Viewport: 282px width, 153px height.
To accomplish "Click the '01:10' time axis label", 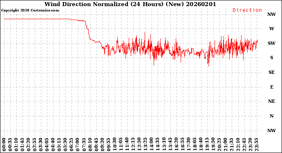I will (16, 145).
